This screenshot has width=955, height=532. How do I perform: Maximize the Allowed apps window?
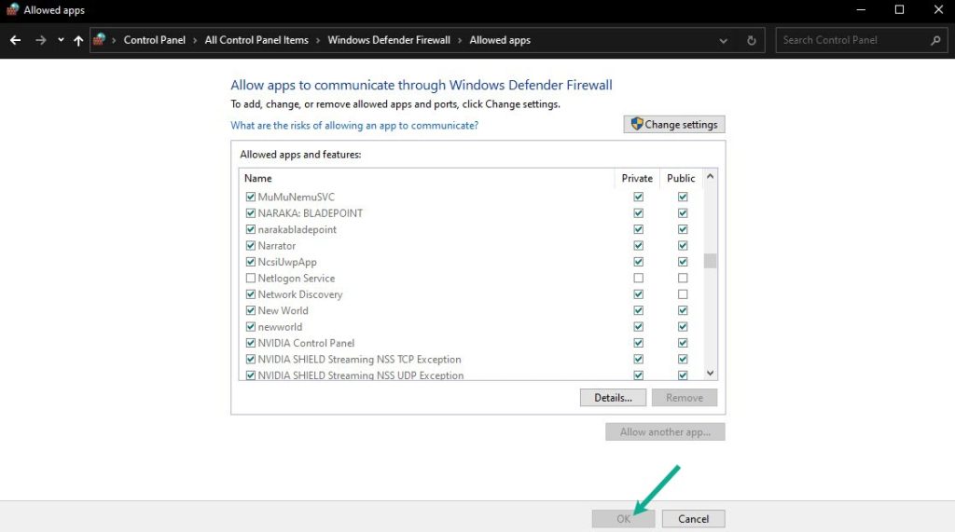[899, 9]
